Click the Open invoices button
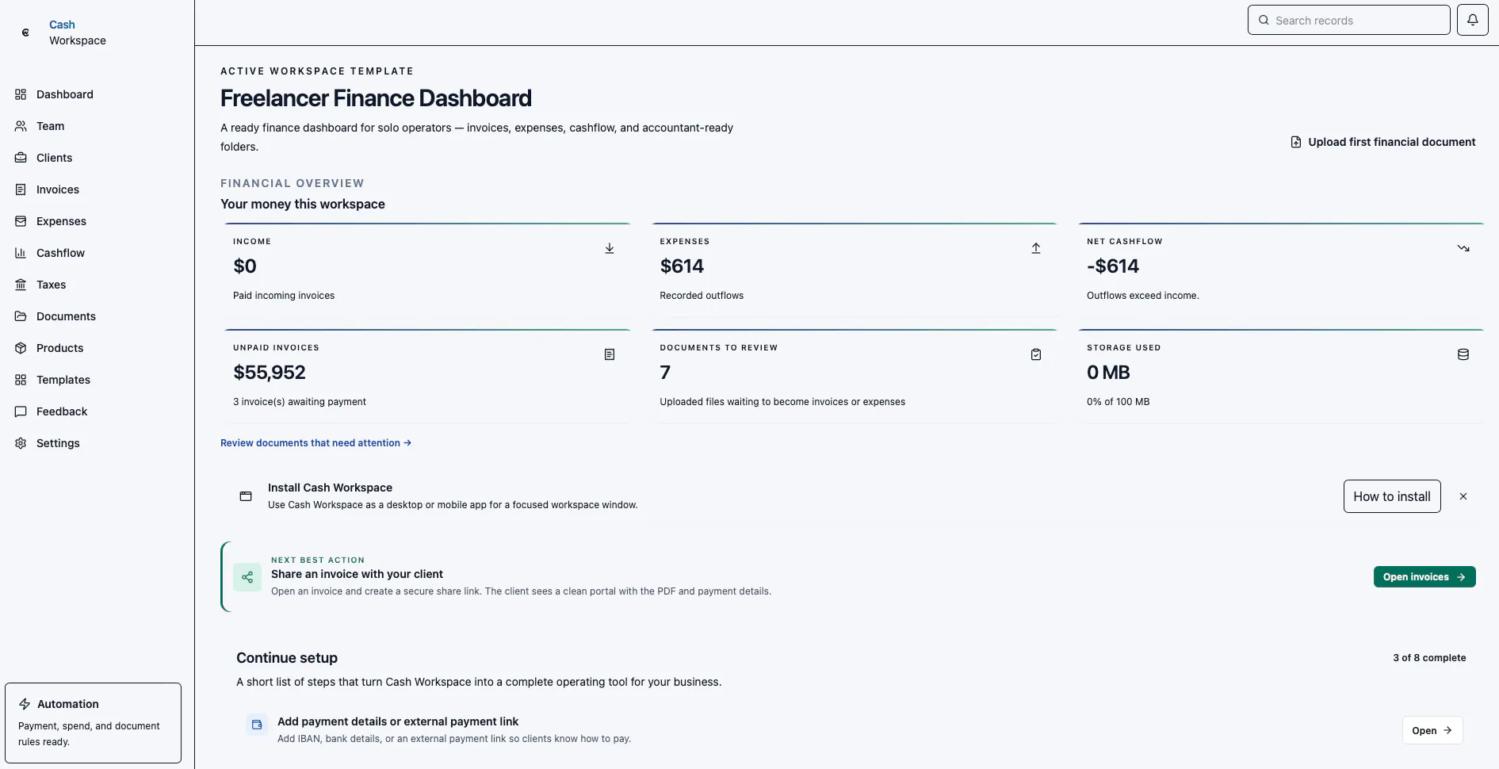Image resolution: width=1499 pixels, height=769 pixels. [1424, 577]
